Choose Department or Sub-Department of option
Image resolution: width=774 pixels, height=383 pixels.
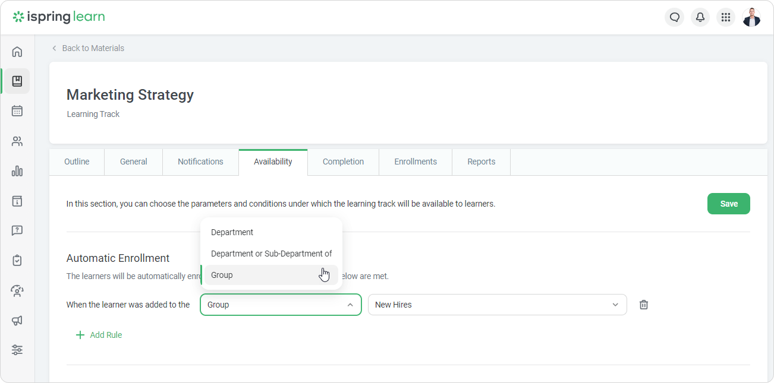[x=271, y=253]
